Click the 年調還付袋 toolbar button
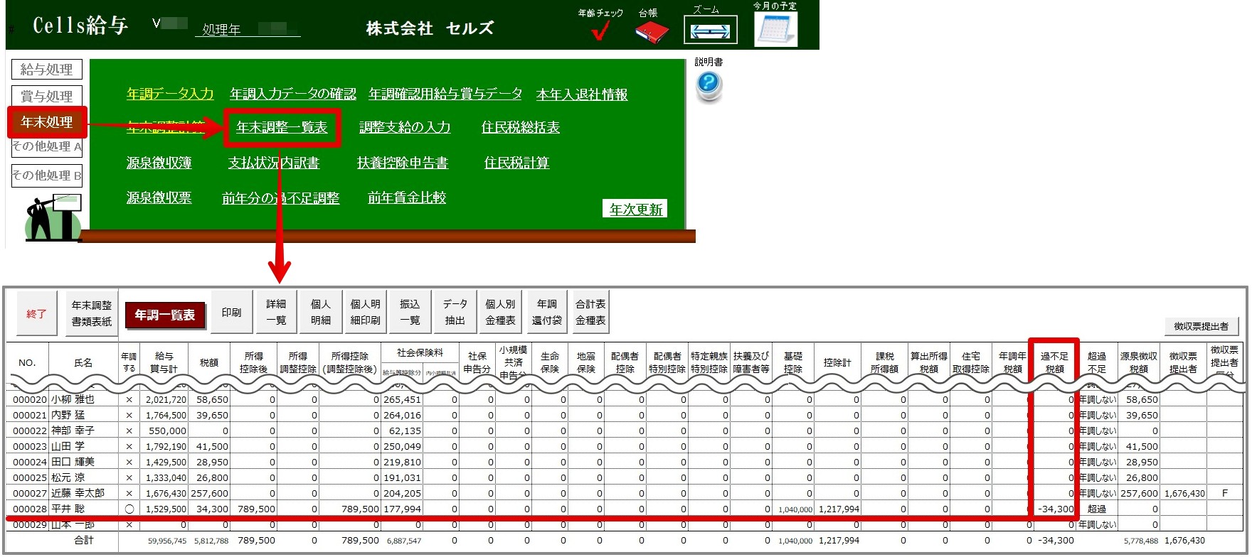The height and width of the screenshot is (557, 1252). point(546,312)
